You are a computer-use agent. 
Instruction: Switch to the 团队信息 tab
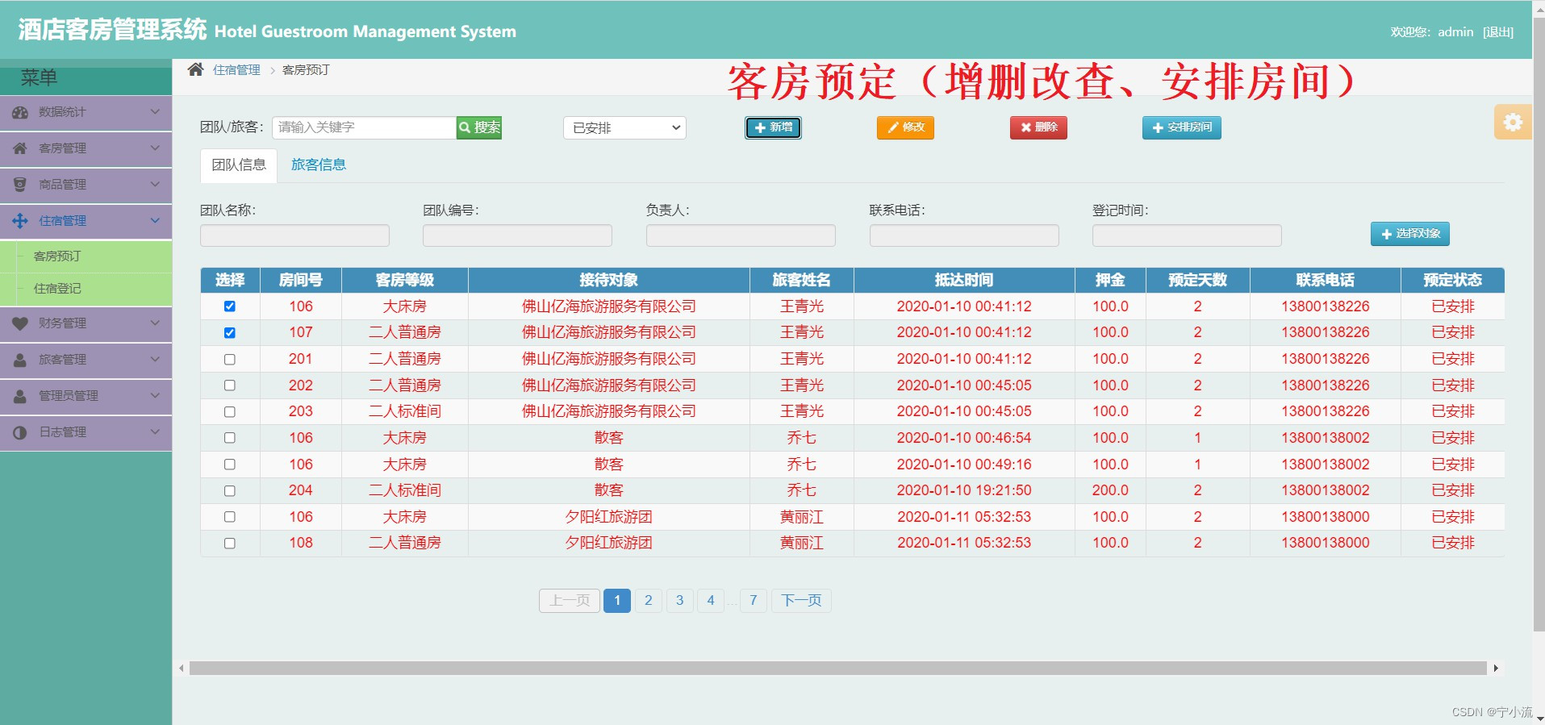(239, 165)
